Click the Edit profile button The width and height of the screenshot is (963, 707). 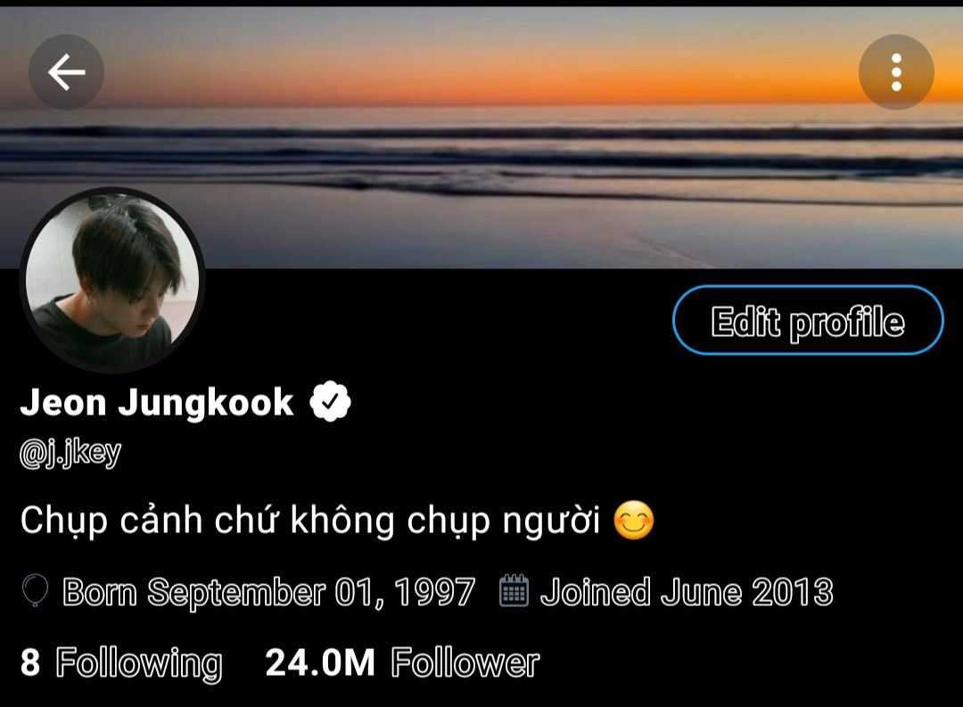click(808, 320)
